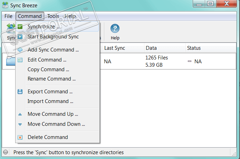Click the Delete Command red X icon
The image size is (240, 159).
[20, 137]
